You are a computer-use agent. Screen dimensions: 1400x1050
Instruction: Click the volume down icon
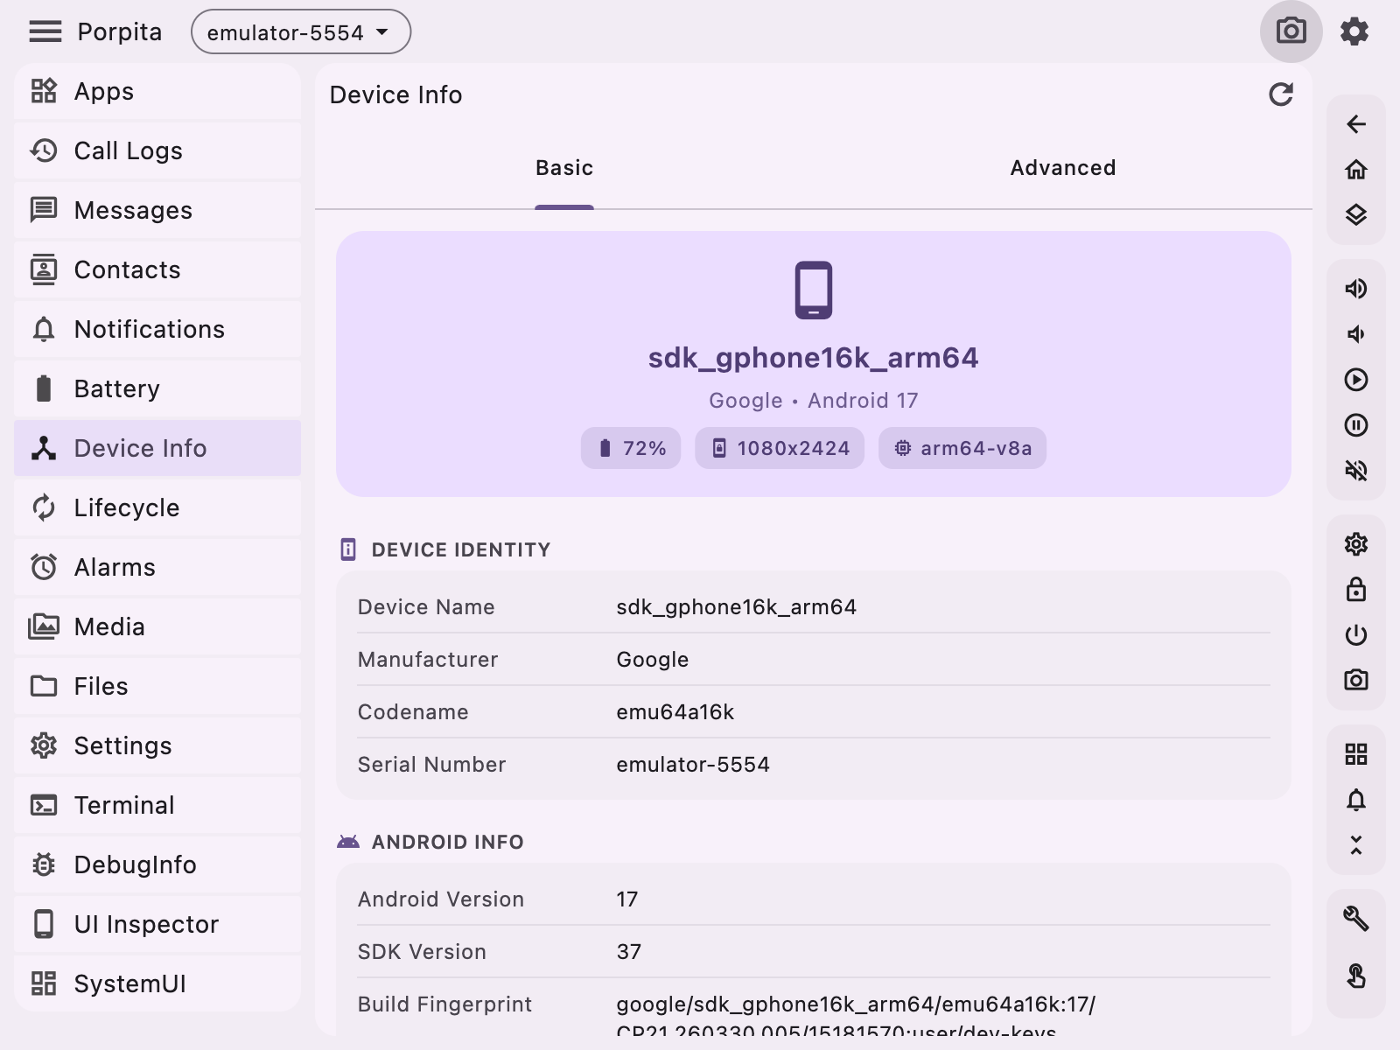tap(1356, 334)
